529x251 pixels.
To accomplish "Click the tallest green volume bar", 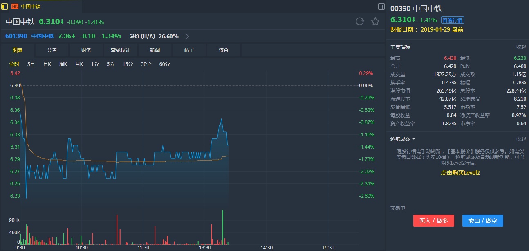I will point(223,227).
